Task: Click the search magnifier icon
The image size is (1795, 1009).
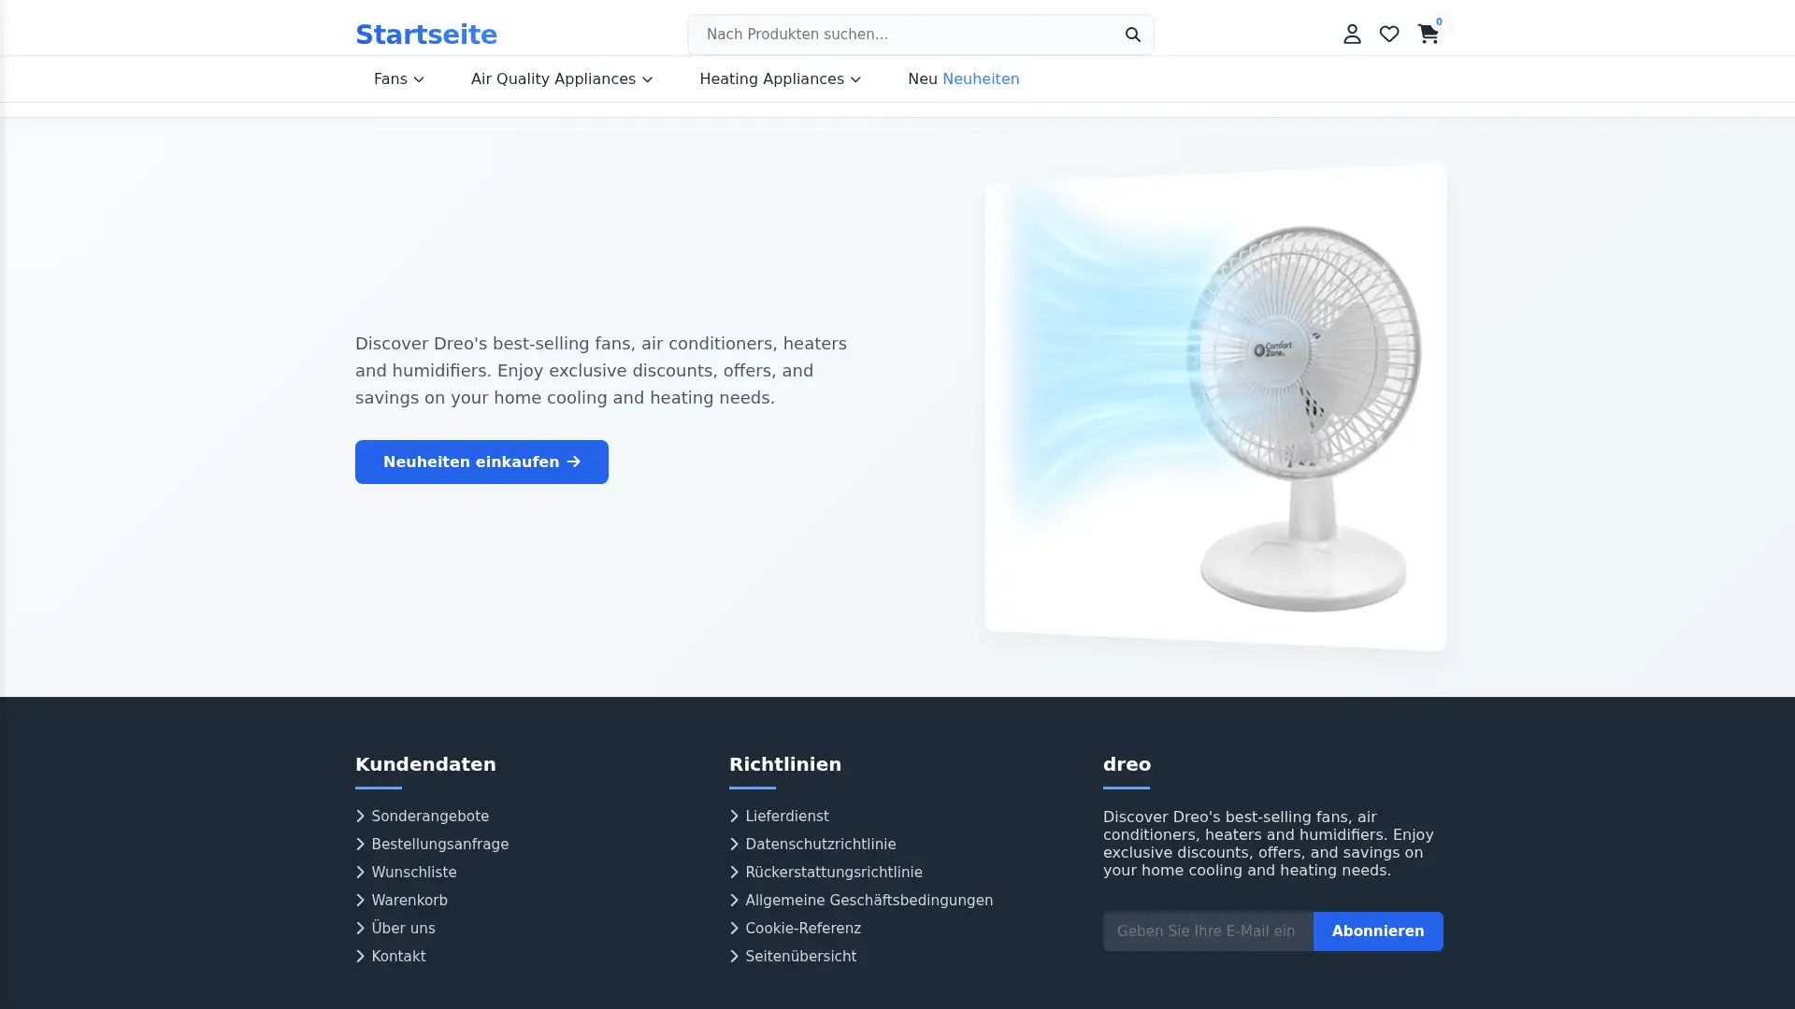Action: pyautogui.click(x=1132, y=35)
